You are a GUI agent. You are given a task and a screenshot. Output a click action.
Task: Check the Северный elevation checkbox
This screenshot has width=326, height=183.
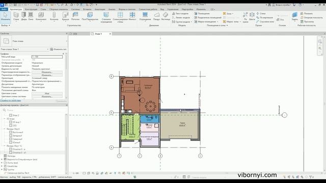click(x=11, y=139)
